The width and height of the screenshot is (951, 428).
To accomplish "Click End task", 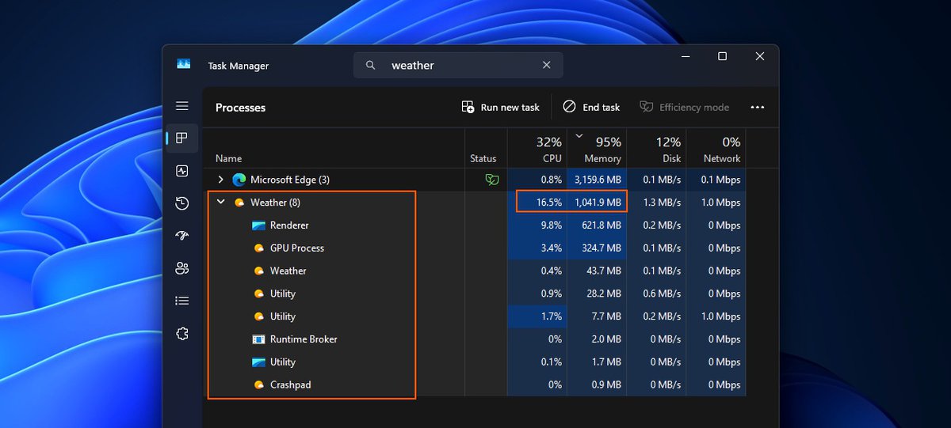I will [x=591, y=107].
